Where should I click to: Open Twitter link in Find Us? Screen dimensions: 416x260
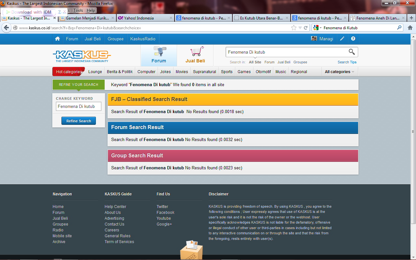[162, 207]
